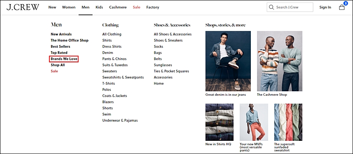Click 'New in Shirts HQ' caption
The height and width of the screenshot is (154, 353).
[x=218, y=144]
